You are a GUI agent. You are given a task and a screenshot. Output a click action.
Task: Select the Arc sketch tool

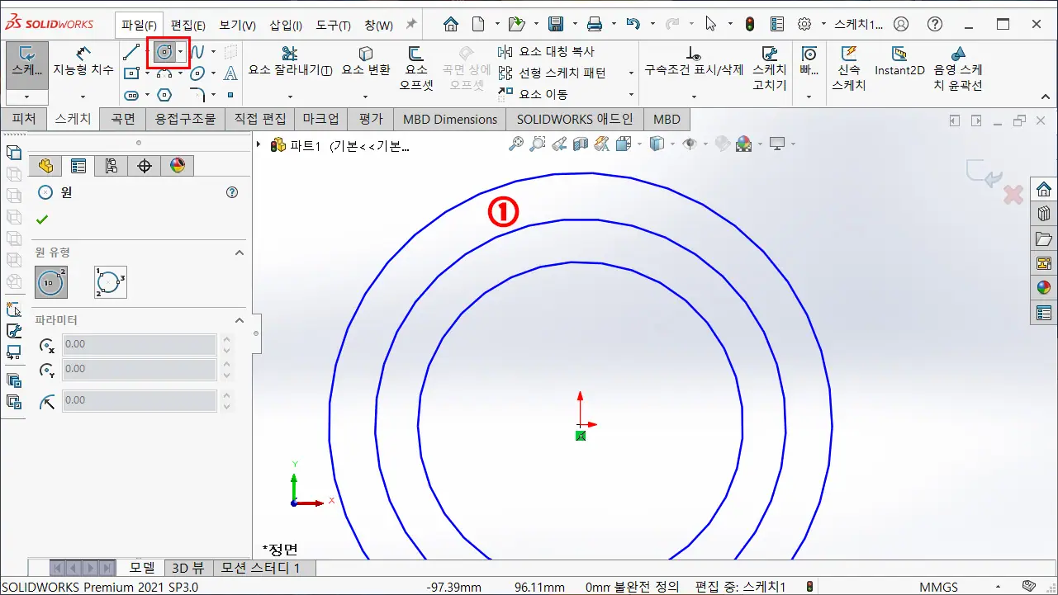pyautogui.click(x=164, y=73)
